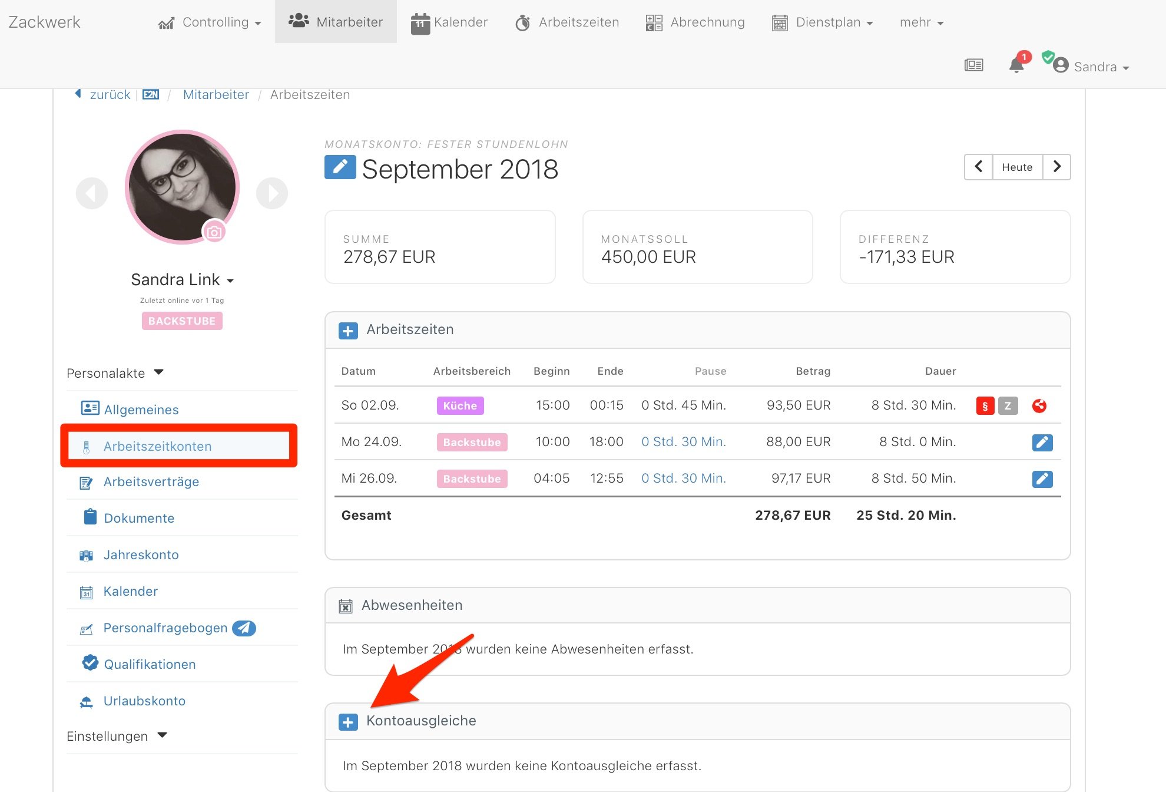This screenshot has width=1166, height=792.
Task: Edit the September 2018 monthly account
Action: click(x=340, y=167)
